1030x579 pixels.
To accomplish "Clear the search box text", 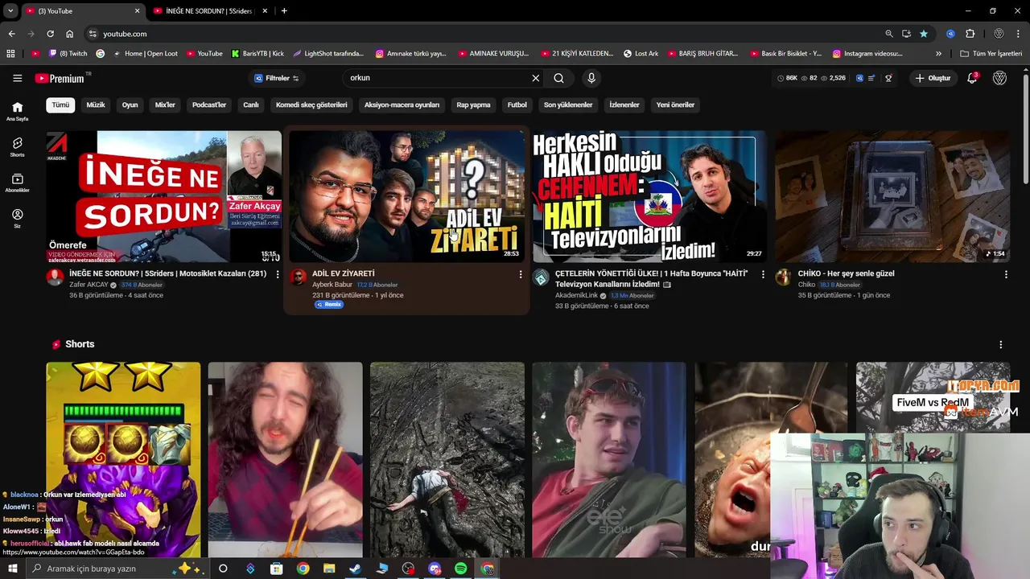I will pyautogui.click(x=535, y=78).
